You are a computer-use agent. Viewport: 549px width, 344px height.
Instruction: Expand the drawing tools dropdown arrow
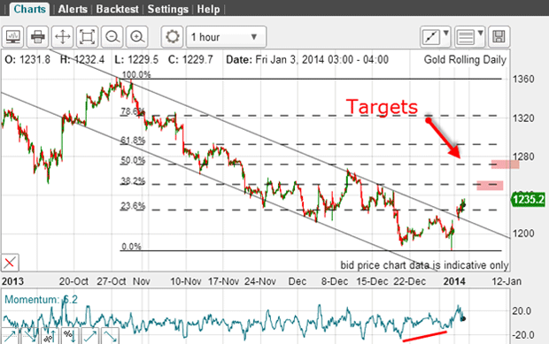(446, 34)
